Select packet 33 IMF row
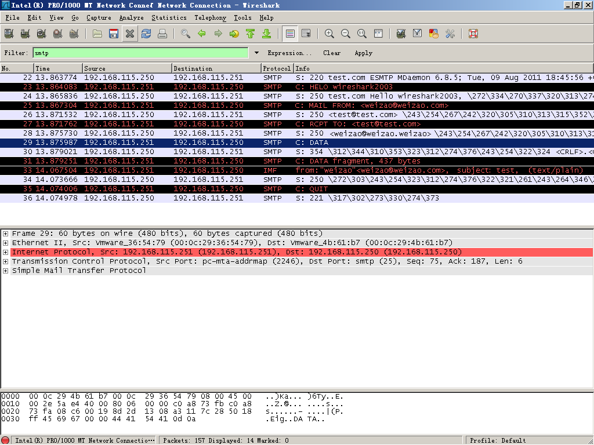 click(297, 170)
